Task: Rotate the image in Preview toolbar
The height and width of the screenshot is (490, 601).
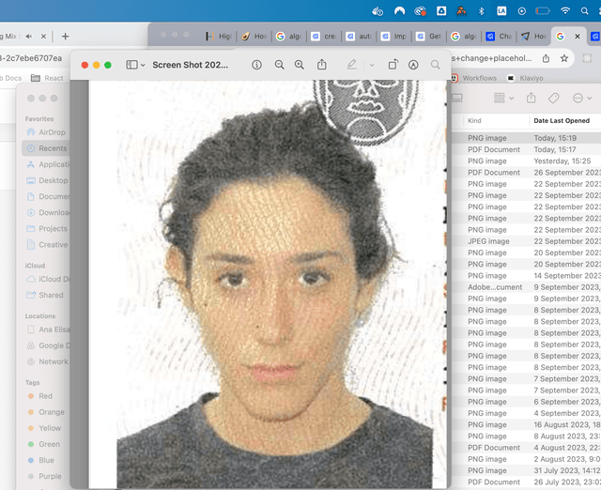Action: (x=393, y=65)
